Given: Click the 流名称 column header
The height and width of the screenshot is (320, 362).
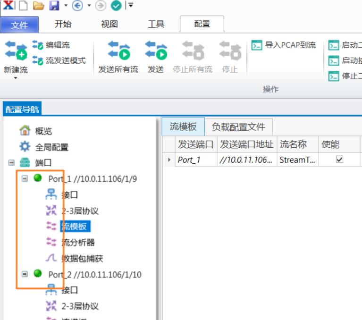Looking at the screenshot, I should (x=298, y=144).
